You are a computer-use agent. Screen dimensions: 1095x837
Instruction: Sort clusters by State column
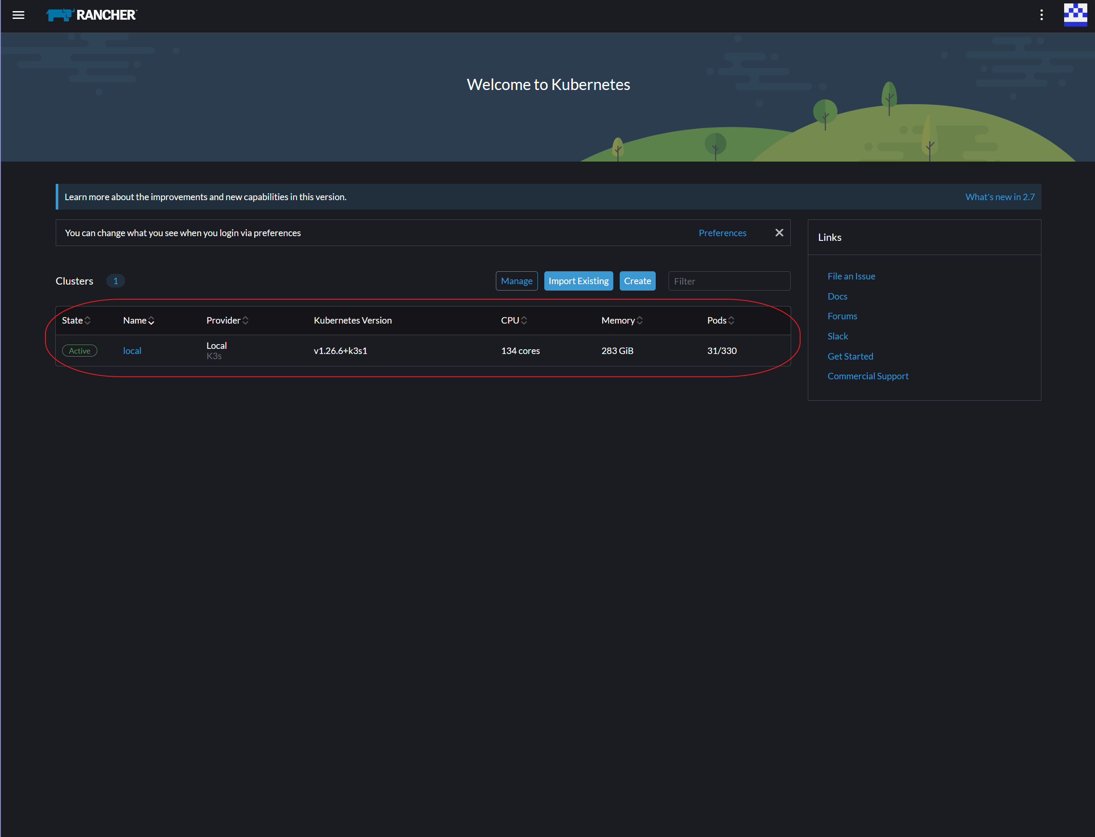tap(76, 320)
